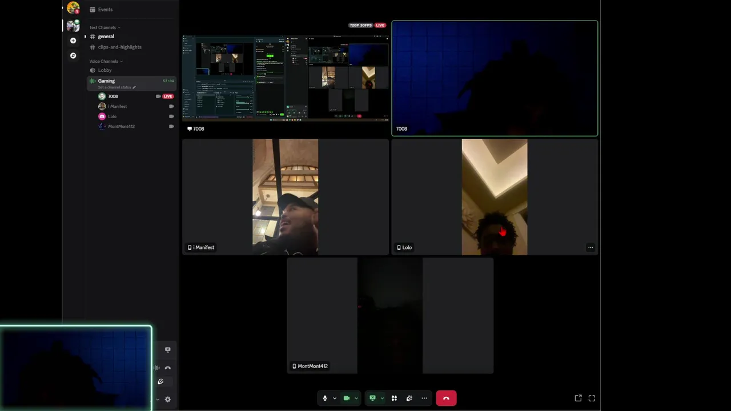Click the 720P 30FPS stream quality badge
This screenshot has height=411, width=731.
click(x=361, y=25)
